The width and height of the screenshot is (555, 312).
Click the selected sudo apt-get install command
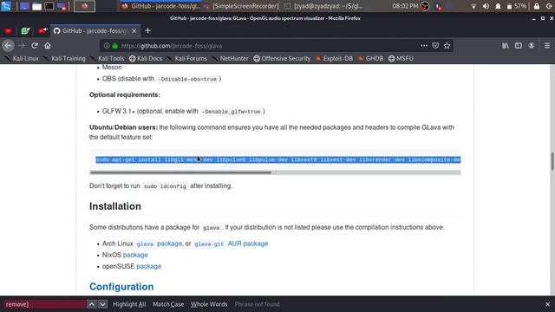click(x=278, y=159)
